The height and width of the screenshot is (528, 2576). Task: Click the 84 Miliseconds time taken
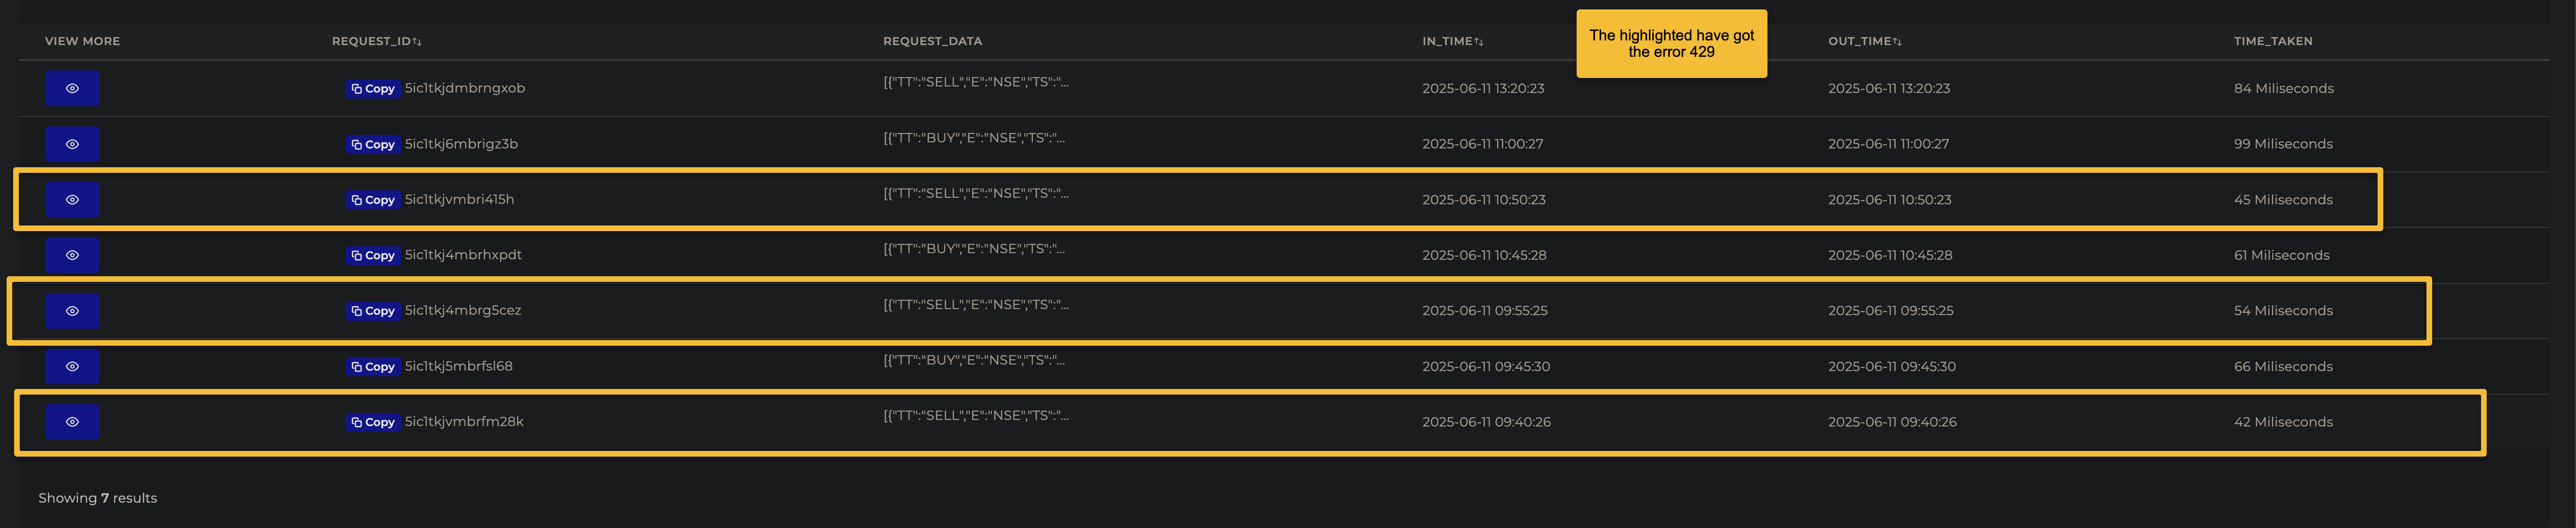[2284, 88]
